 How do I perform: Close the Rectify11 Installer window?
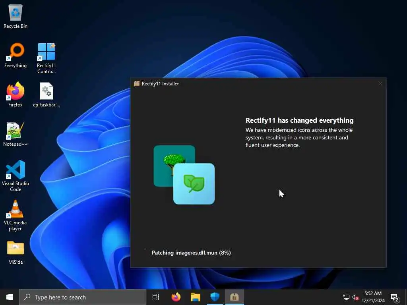[x=380, y=83]
